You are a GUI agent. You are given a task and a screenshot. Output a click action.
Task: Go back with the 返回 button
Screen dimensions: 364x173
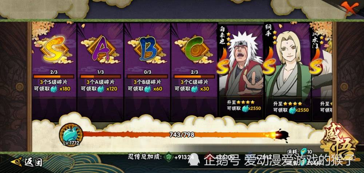tap(26, 162)
